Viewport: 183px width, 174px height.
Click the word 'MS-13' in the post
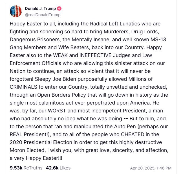(158, 40)
